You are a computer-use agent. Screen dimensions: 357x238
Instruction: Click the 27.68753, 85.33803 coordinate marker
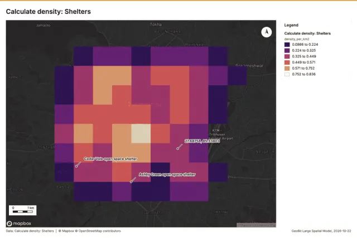178,149
